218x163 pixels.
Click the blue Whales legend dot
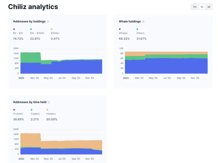[120, 29]
